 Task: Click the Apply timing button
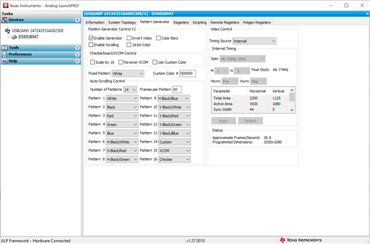pyautogui.click(x=224, y=121)
